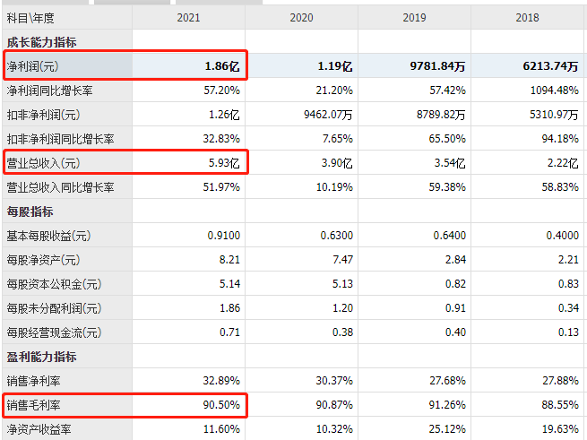Select the 基本每股收益(元) row label
The width and height of the screenshot is (587, 440).
click(x=48, y=236)
